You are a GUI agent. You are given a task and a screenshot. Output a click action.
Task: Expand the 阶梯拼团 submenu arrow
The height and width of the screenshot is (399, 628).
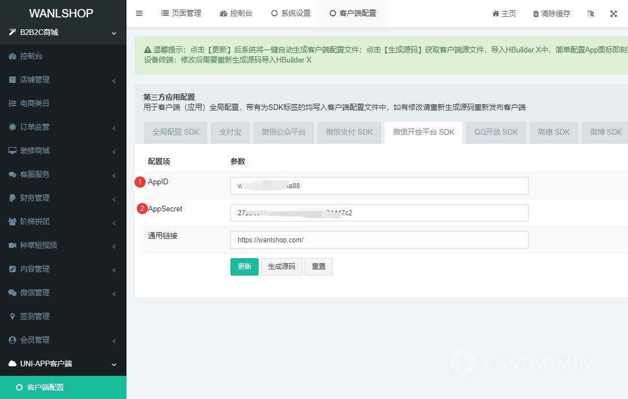pyautogui.click(x=114, y=223)
